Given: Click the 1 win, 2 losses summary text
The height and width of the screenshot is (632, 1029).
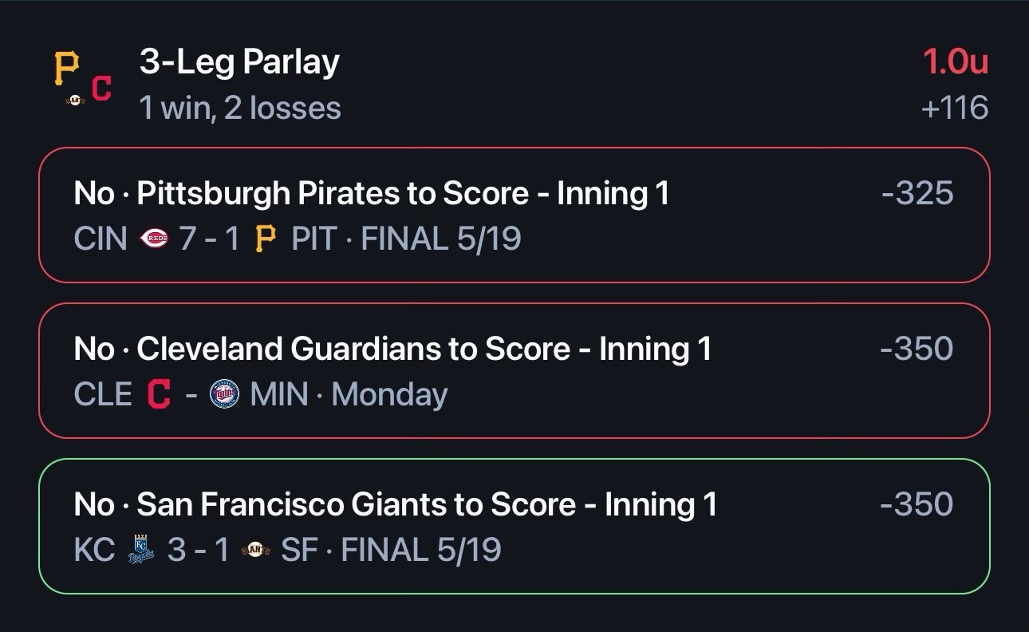Looking at the screenshot, I should [x=240, y=108].
